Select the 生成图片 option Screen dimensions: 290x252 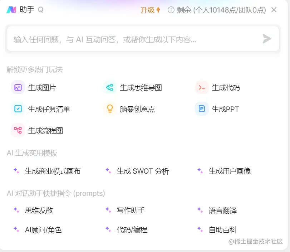42,88
